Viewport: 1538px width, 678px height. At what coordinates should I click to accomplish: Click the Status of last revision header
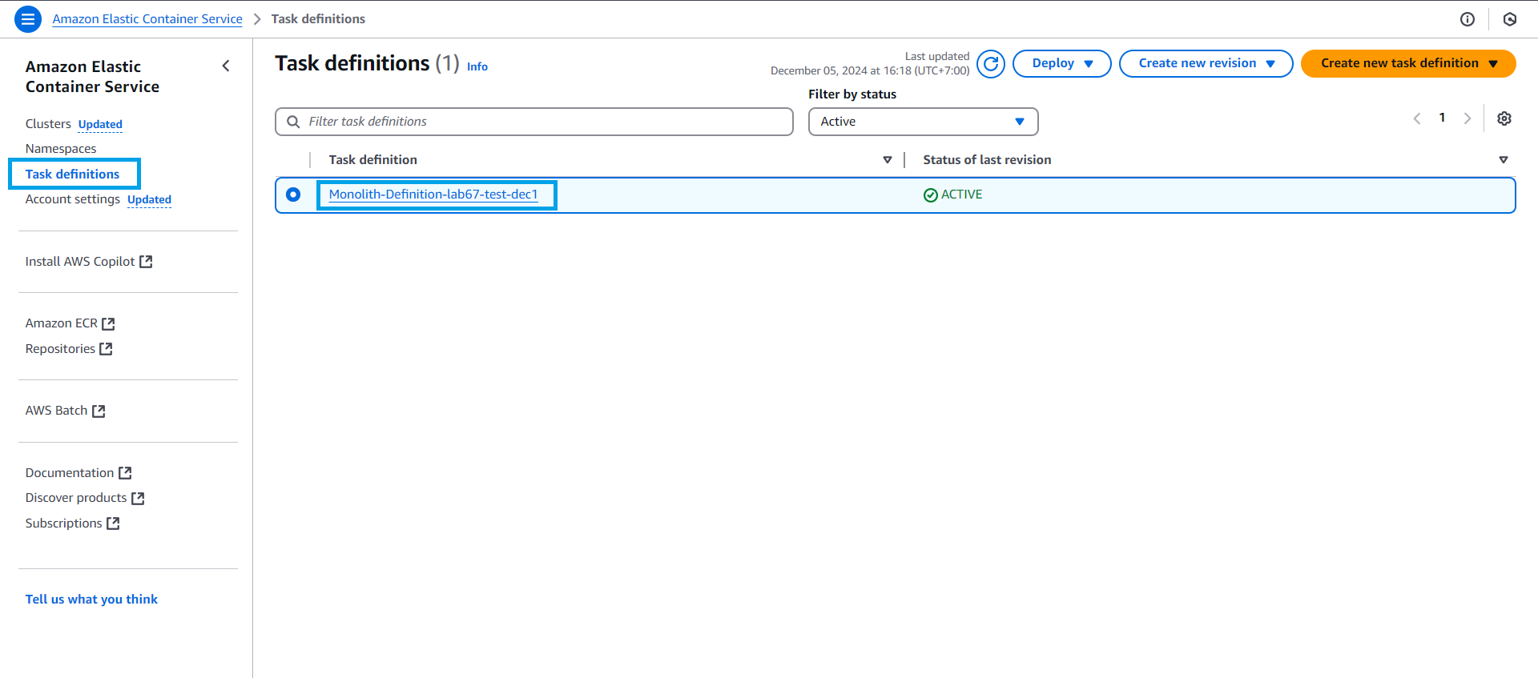[x=987, y=160]
